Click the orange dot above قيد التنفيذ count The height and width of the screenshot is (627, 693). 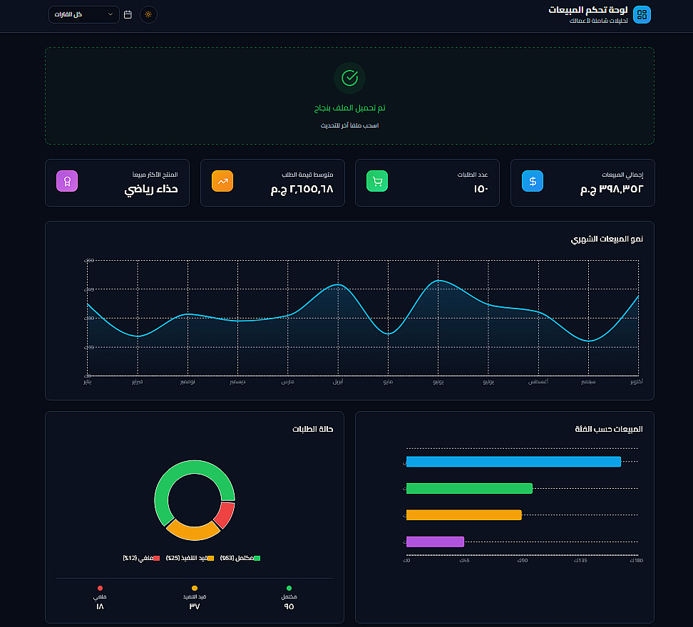[x=195, y=588]
